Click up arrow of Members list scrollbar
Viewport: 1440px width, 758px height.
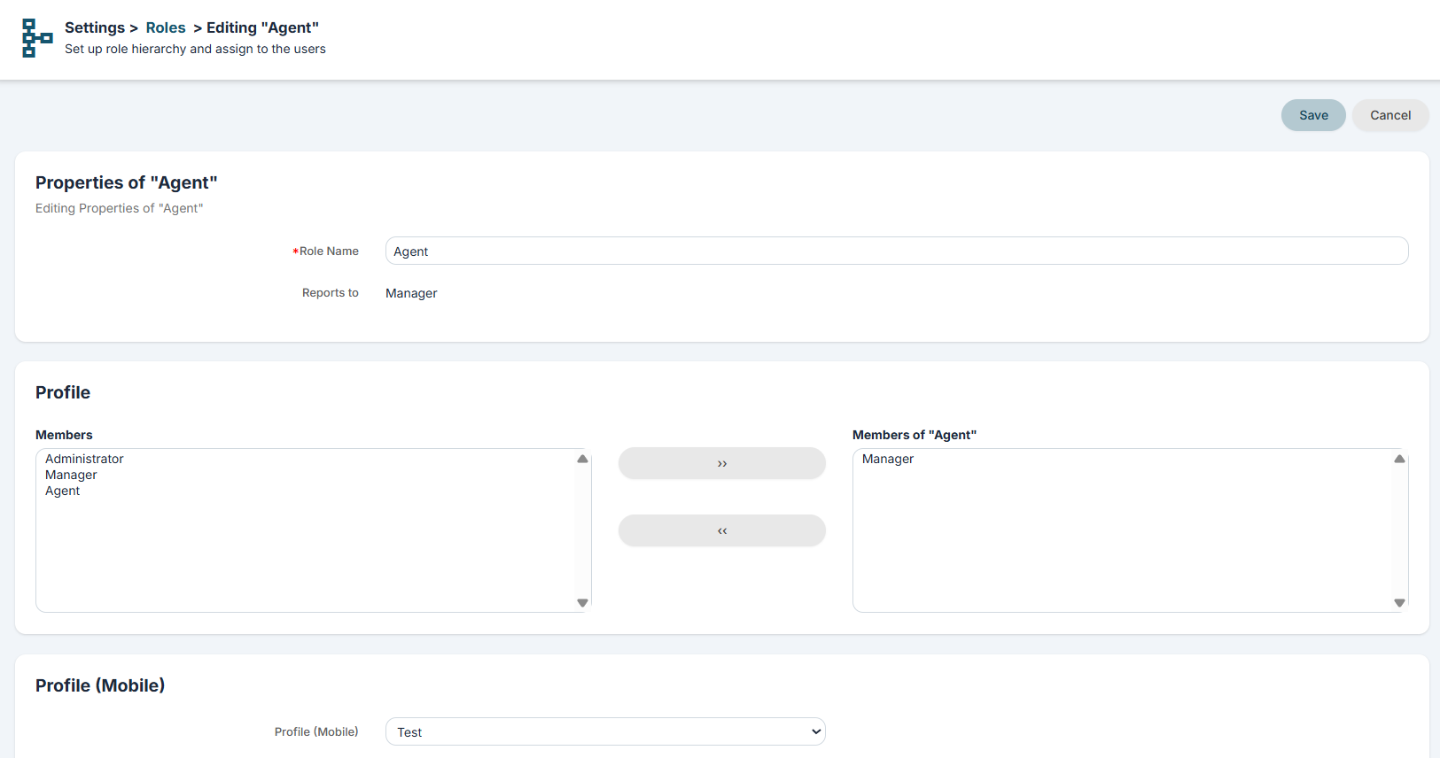point(582,459)
